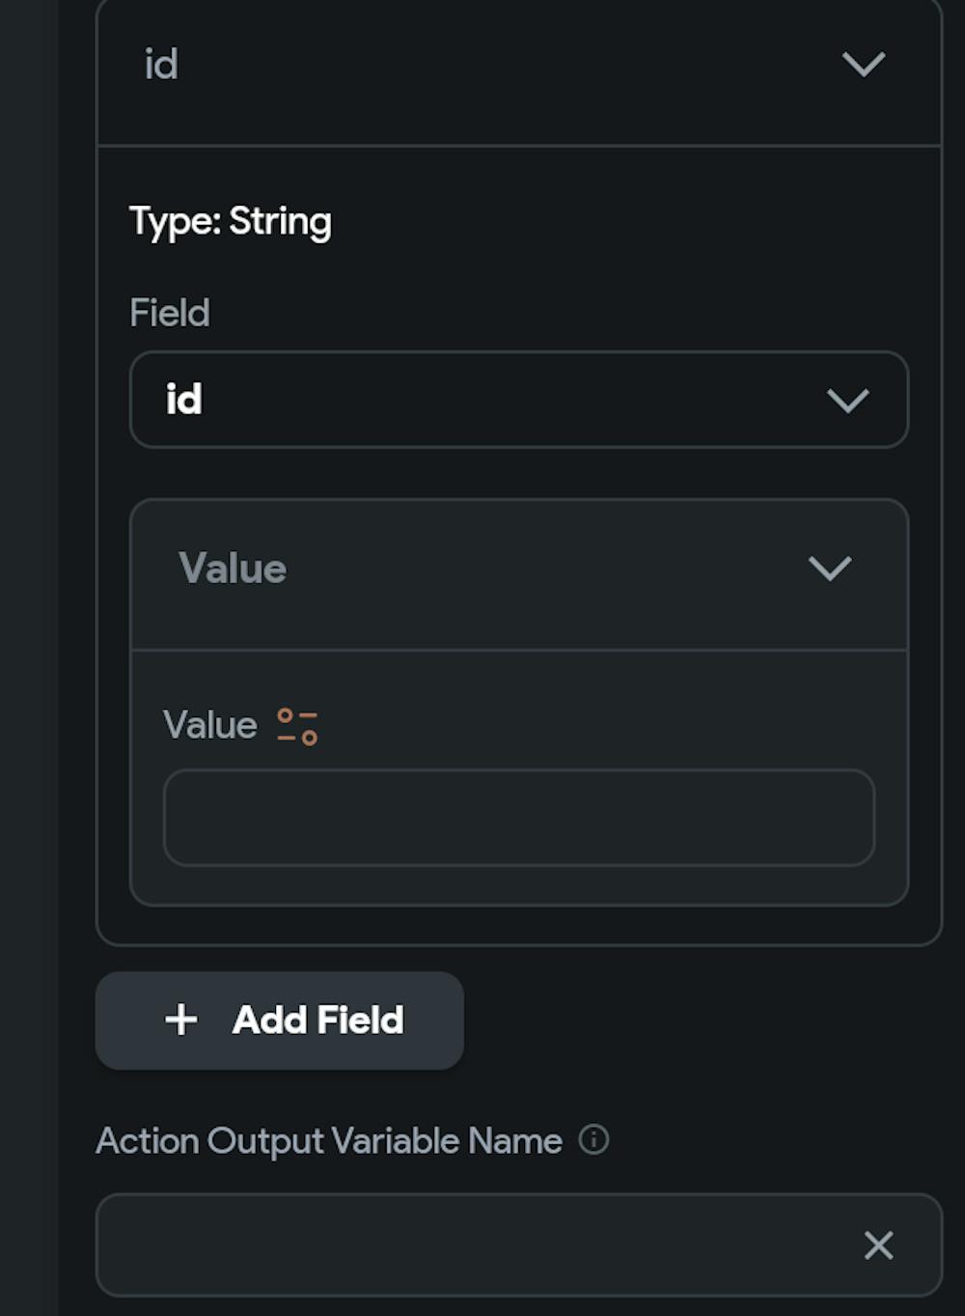The image size is (965, 1316).
Task: Open the orange set-from-variable icon
Action: [x=297, y=726]
